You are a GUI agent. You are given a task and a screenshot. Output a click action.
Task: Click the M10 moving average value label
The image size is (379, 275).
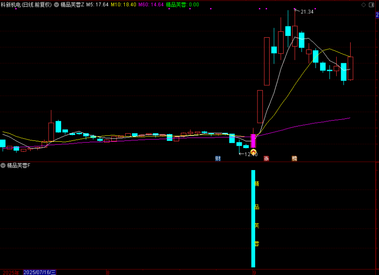click(x=124, y=4)
